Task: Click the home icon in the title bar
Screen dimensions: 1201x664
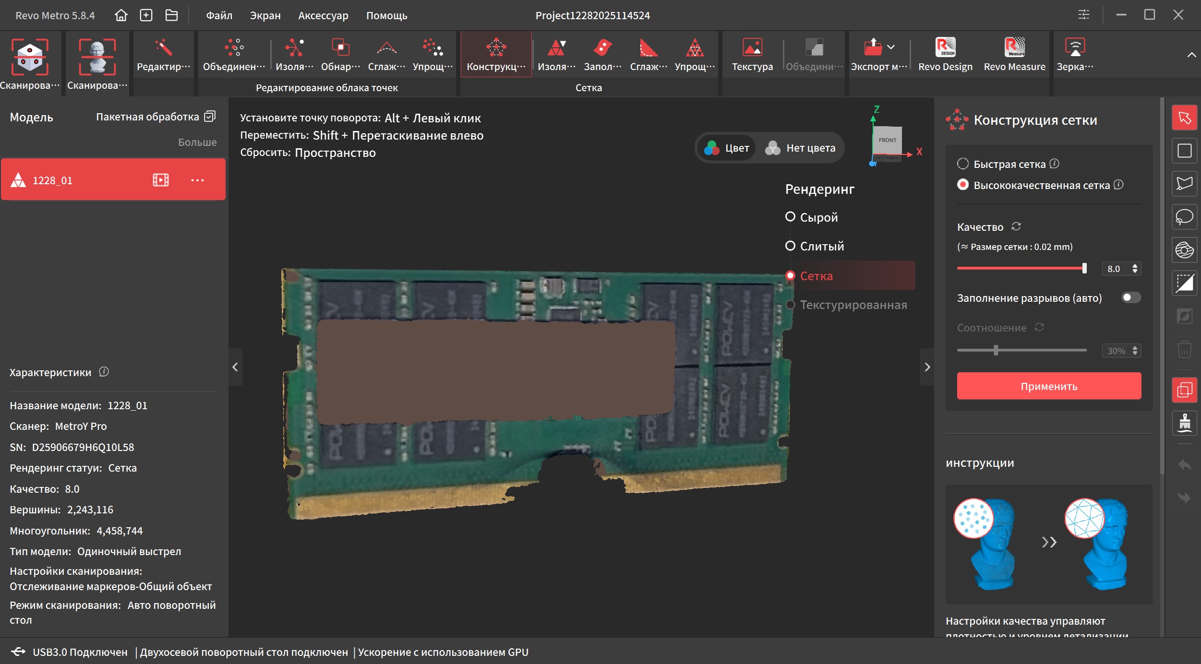Action: [121, 15]
